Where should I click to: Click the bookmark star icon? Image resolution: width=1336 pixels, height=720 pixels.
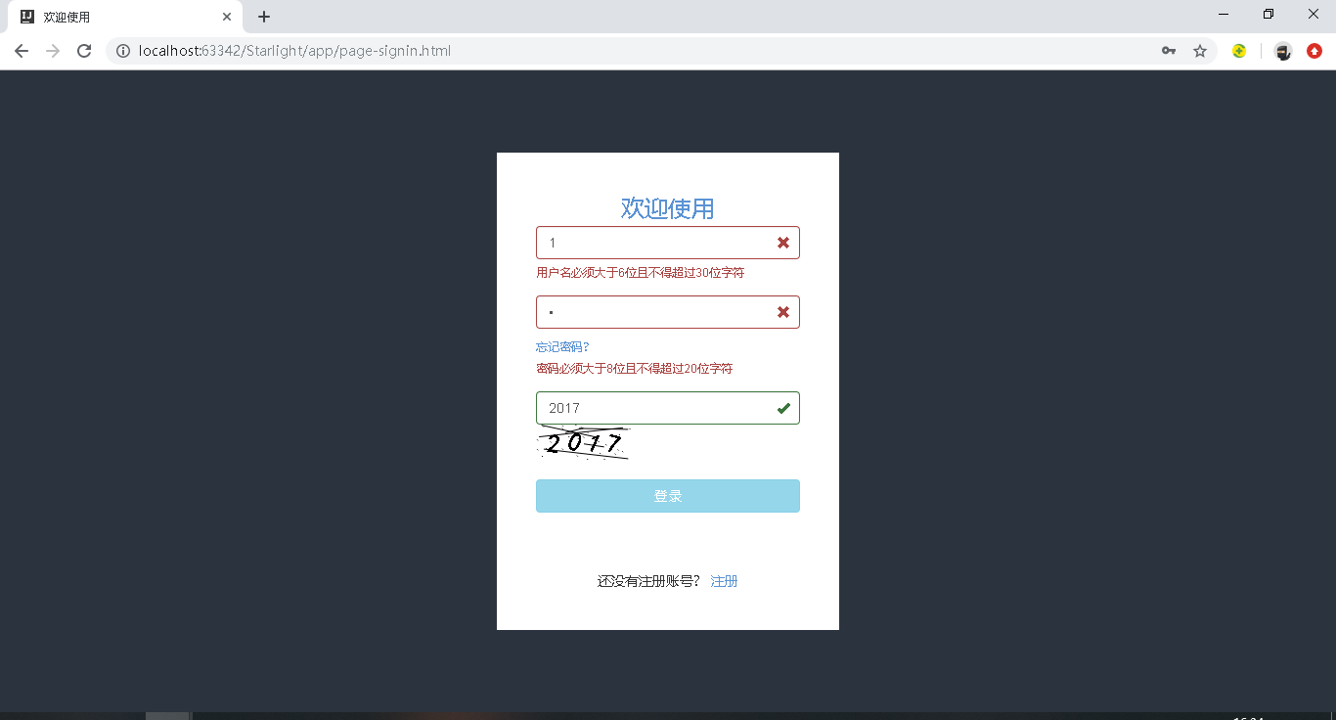(1200, 51)
